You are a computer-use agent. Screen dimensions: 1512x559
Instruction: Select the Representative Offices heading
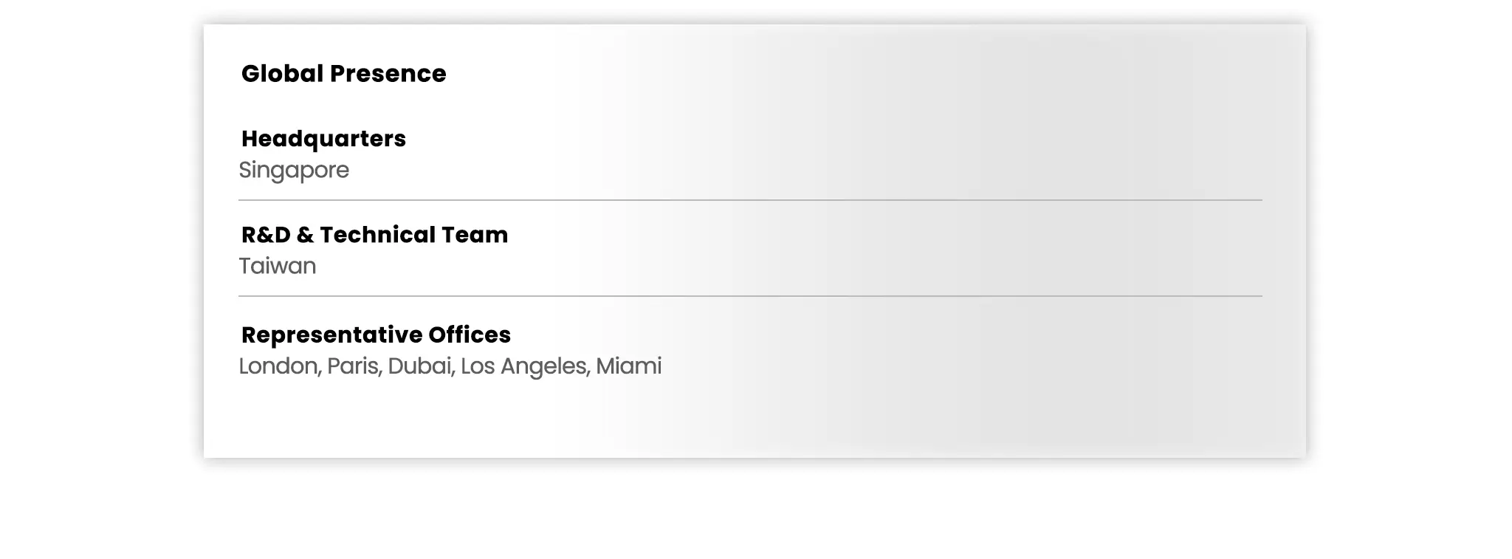(x=376, y=335)
